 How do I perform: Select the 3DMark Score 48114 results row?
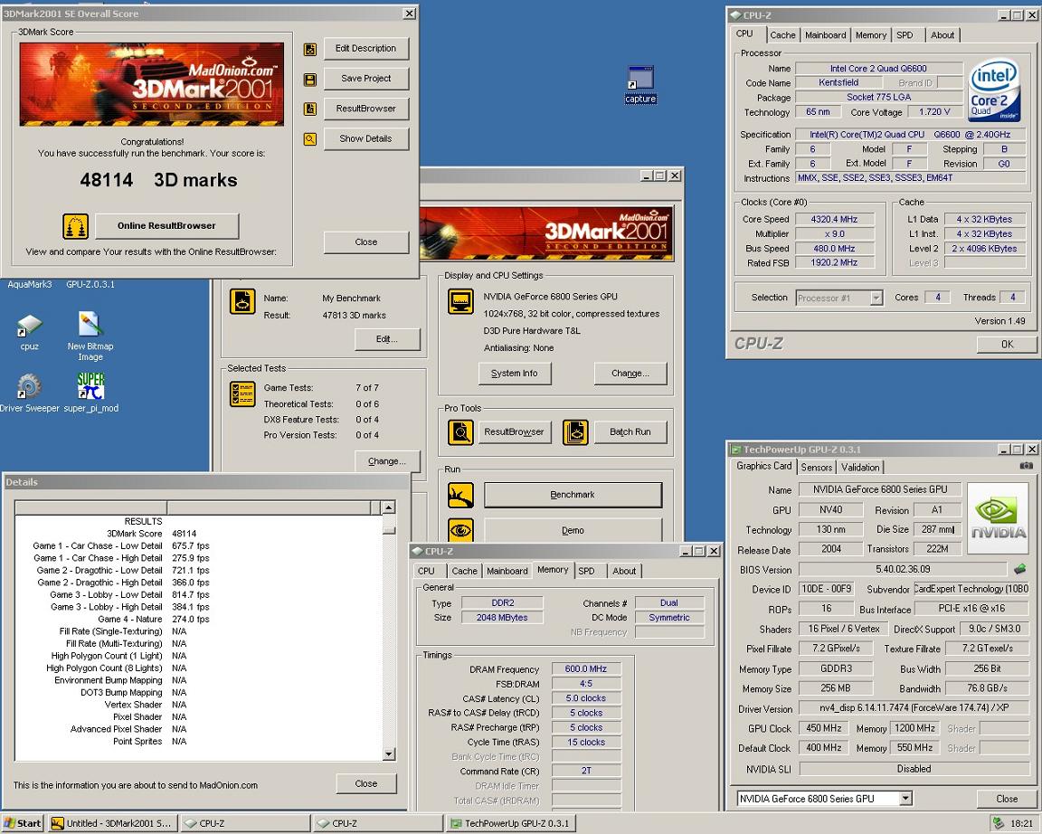tap(199, 534)
